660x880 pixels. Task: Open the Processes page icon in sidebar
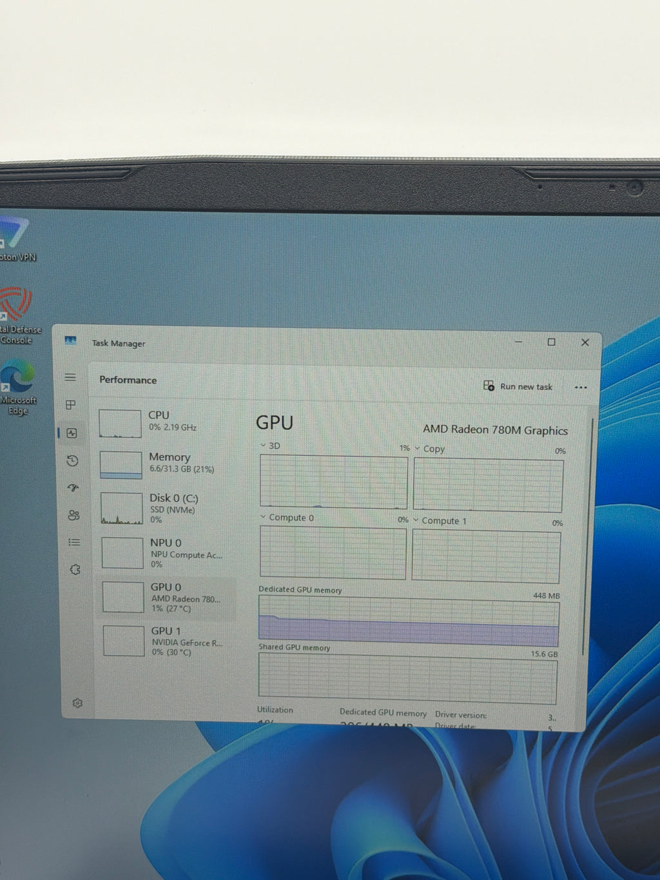click(x=71, y=405)
